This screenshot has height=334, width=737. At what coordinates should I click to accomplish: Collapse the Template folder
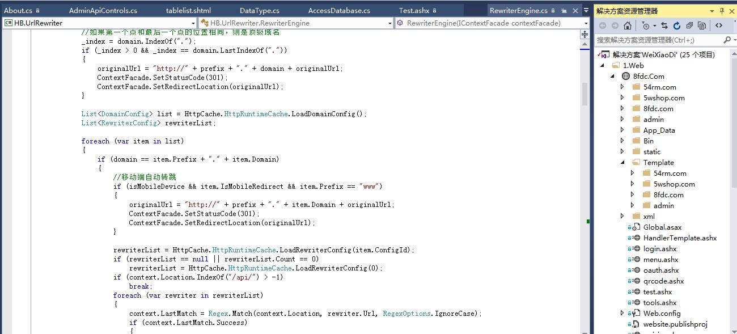pyautogui.click(x=622, y=163)
